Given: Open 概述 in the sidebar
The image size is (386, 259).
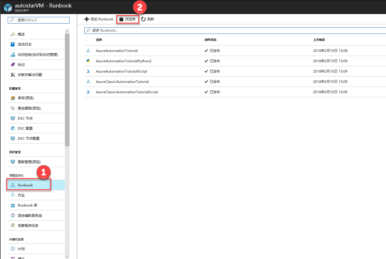Looking at the screenshot, I should (36, 34).
